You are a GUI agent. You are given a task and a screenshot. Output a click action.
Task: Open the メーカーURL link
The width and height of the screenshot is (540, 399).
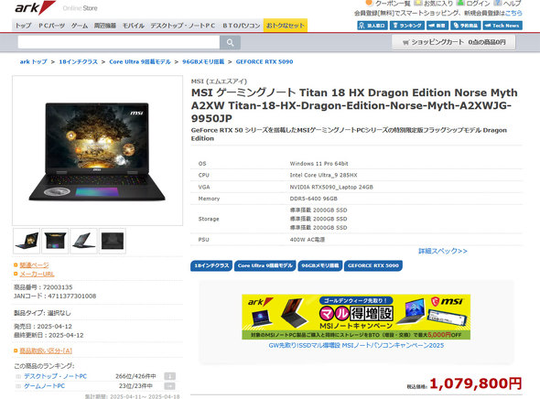[x=37, y=274]
